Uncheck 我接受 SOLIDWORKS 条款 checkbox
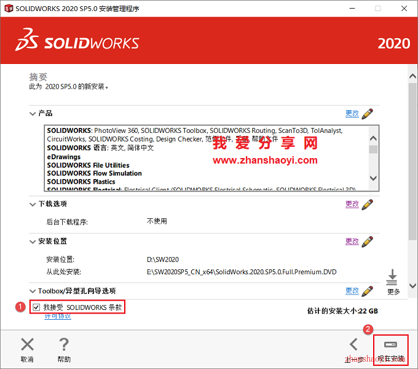 (36, 307)
